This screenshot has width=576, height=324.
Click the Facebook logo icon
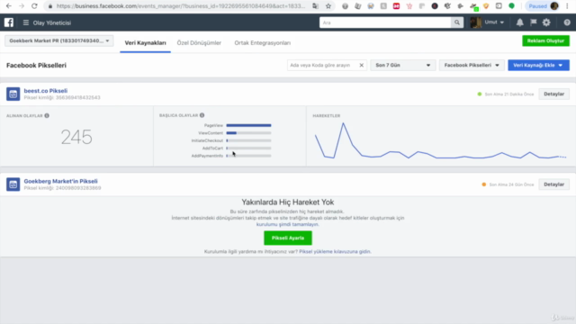[9, 22]
